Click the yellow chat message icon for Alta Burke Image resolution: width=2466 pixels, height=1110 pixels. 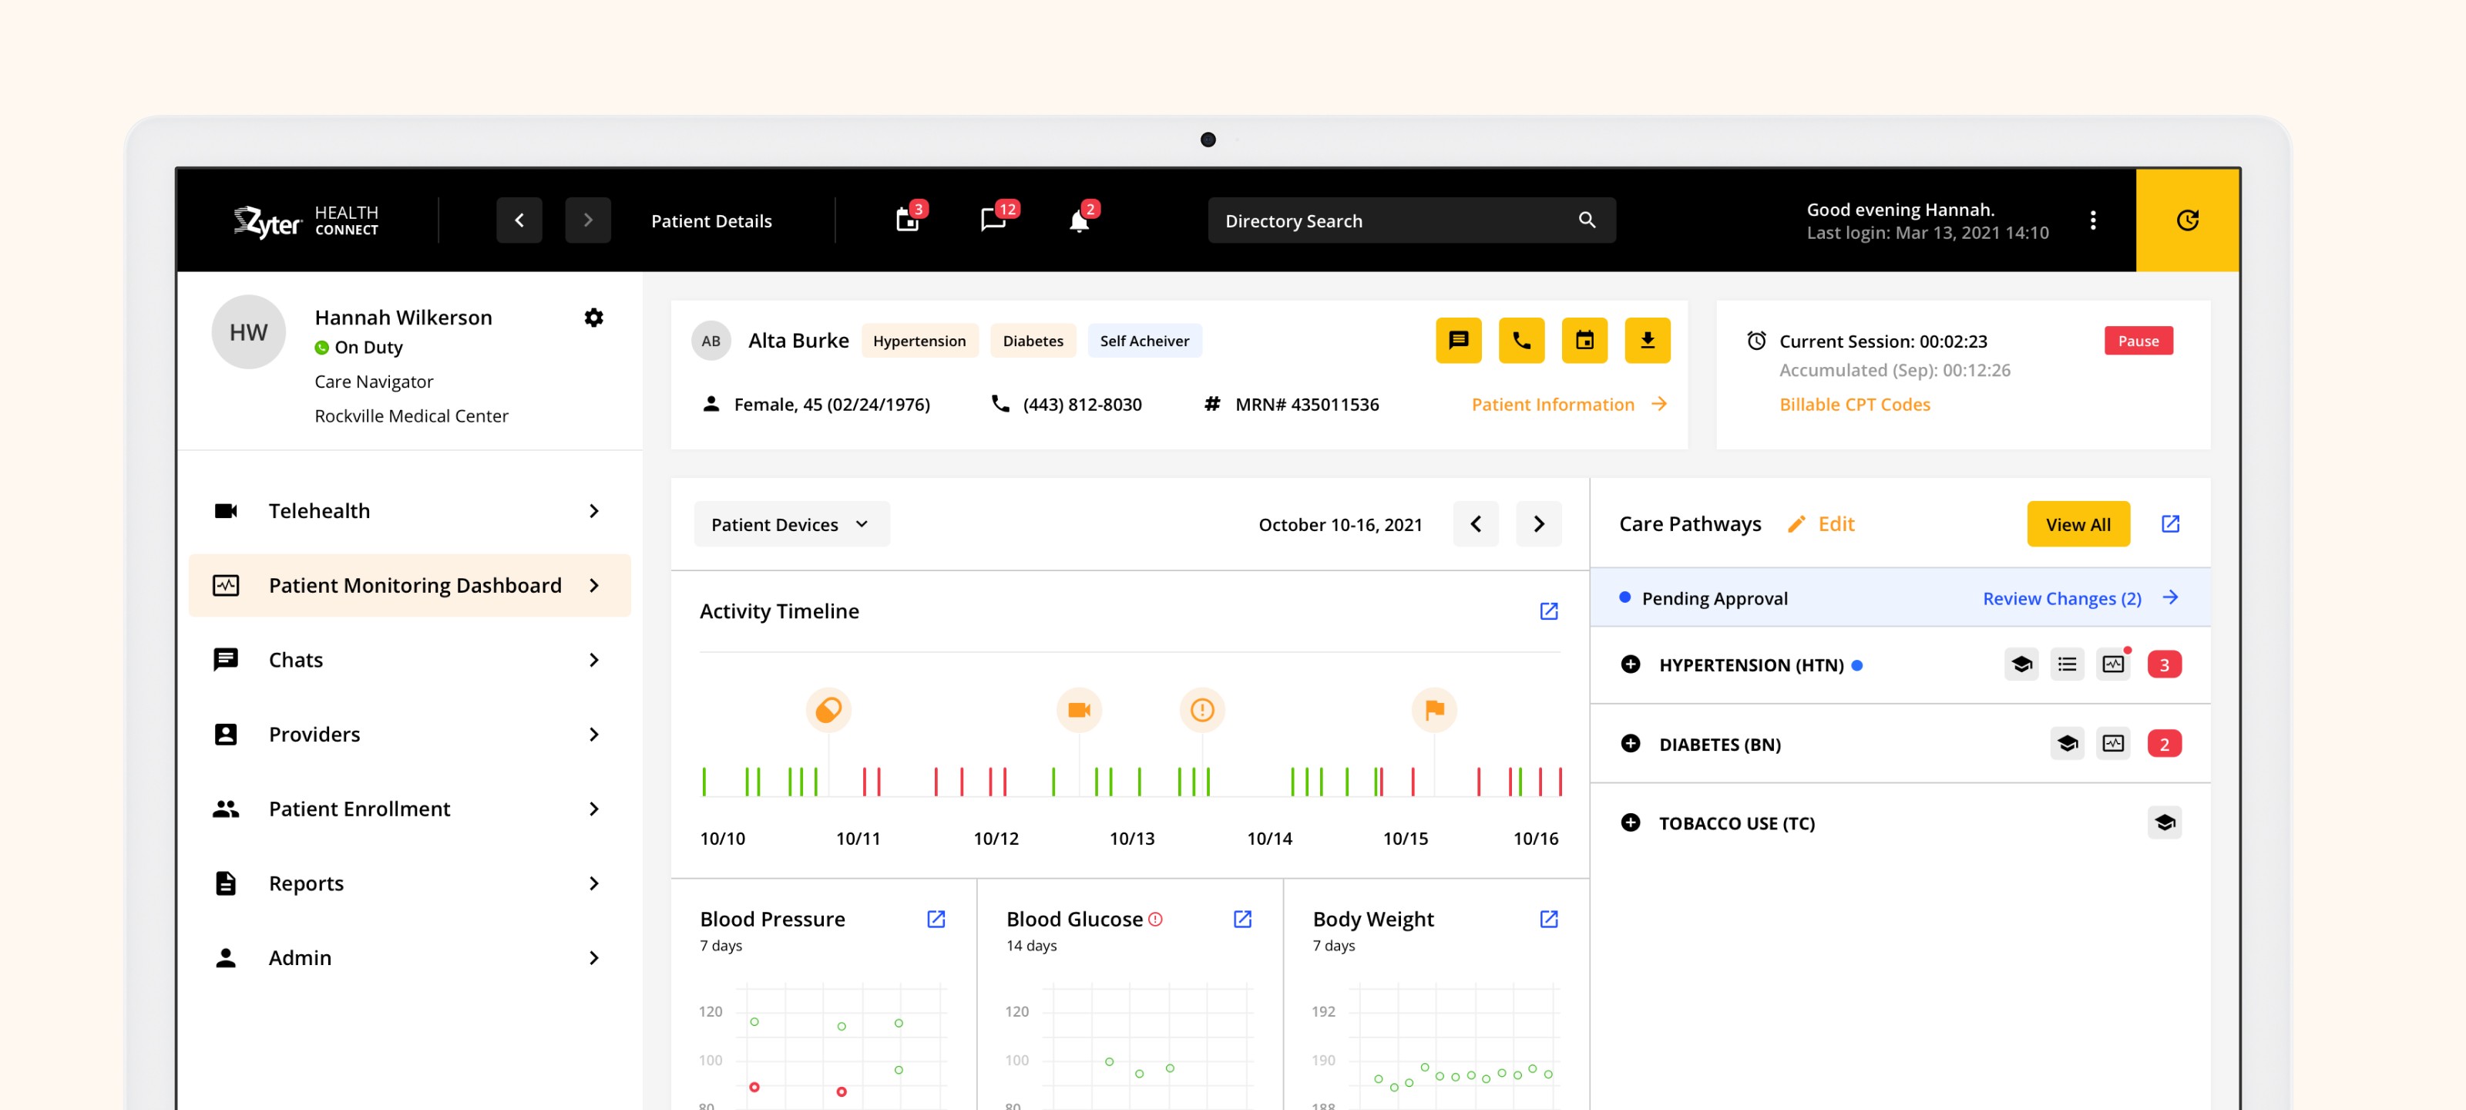point(1458,340)
